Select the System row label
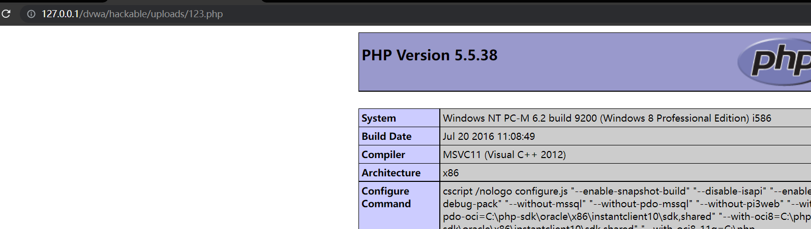 tap(379, 118)
